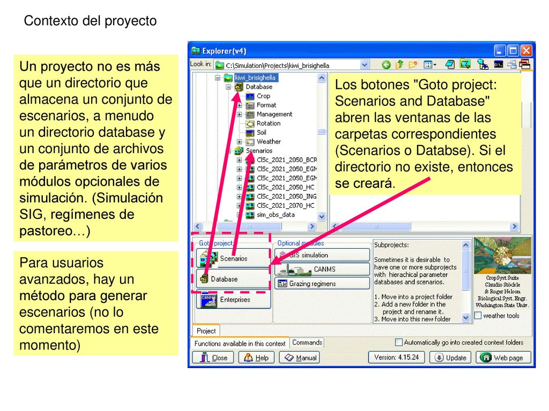
Task: Select Cl5c_2021_2050_BCR scenario in the tree
Action: click(x=287, y=159)
